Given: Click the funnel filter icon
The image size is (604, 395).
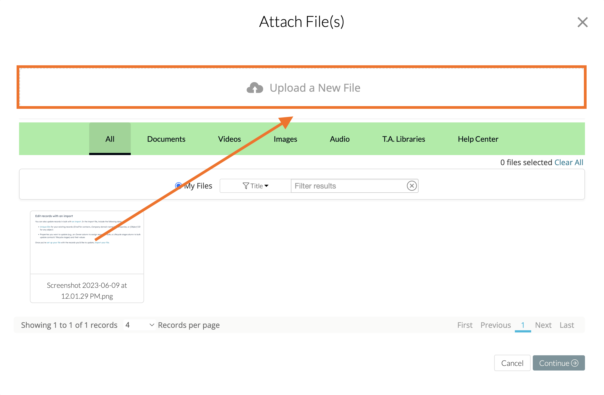Looking at the screenshot, I should [246, 186].
